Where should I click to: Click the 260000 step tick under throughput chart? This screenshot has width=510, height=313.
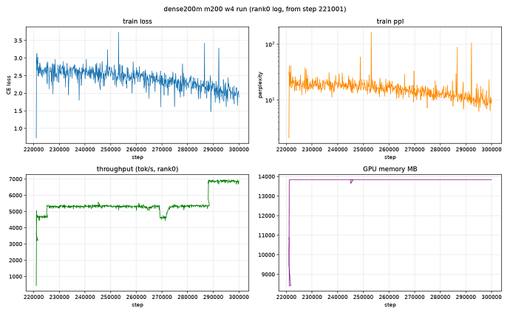[136, 297]
